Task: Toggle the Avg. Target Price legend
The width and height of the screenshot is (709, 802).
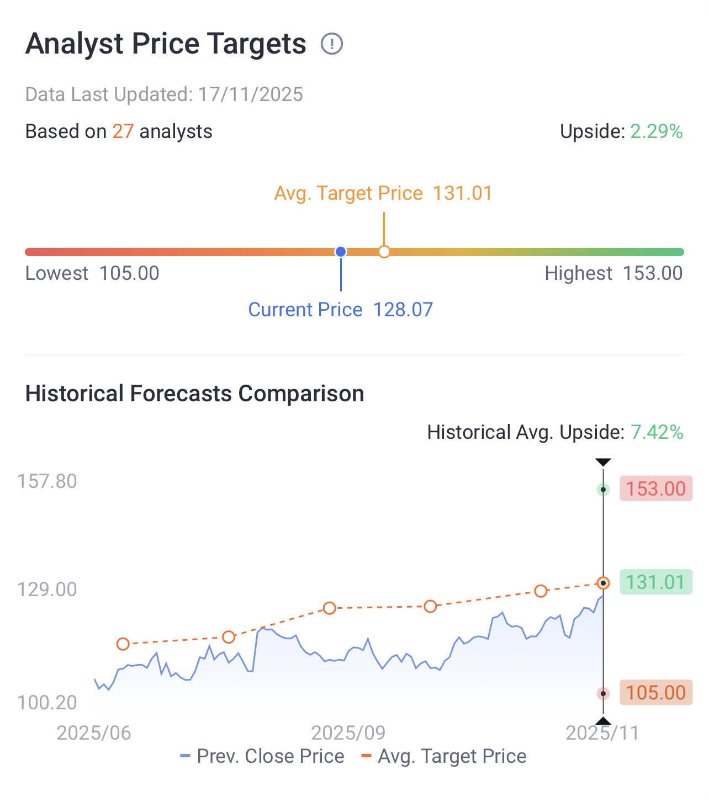Action: (443, 756)
